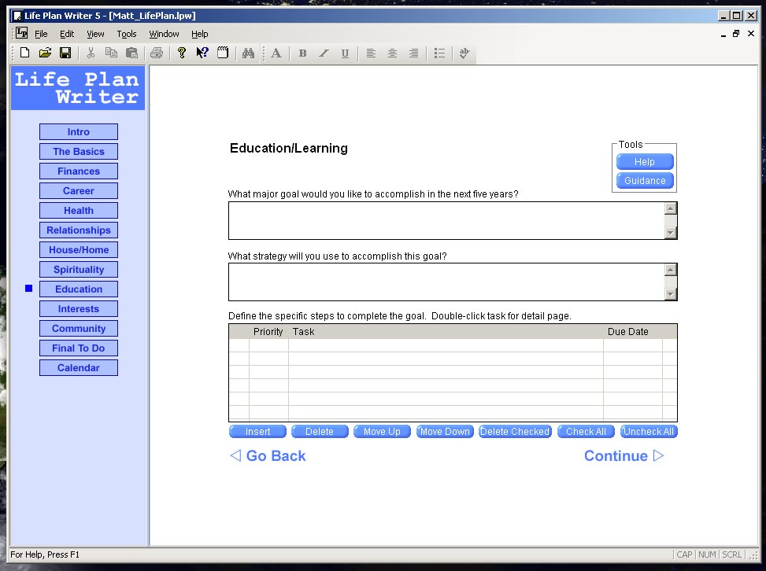Click the Due Date column header
Viewport: 766px width, 571px height.
click(x=633, y=332)
